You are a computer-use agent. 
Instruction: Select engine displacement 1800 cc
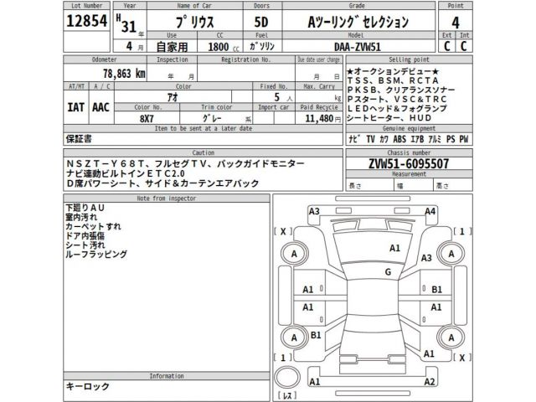coord(224,47)
